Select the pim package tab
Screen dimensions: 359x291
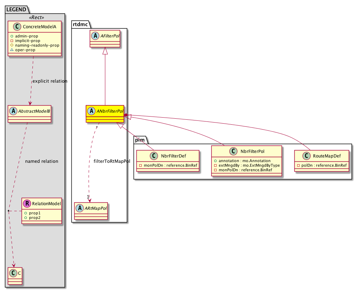coord(139,140)
